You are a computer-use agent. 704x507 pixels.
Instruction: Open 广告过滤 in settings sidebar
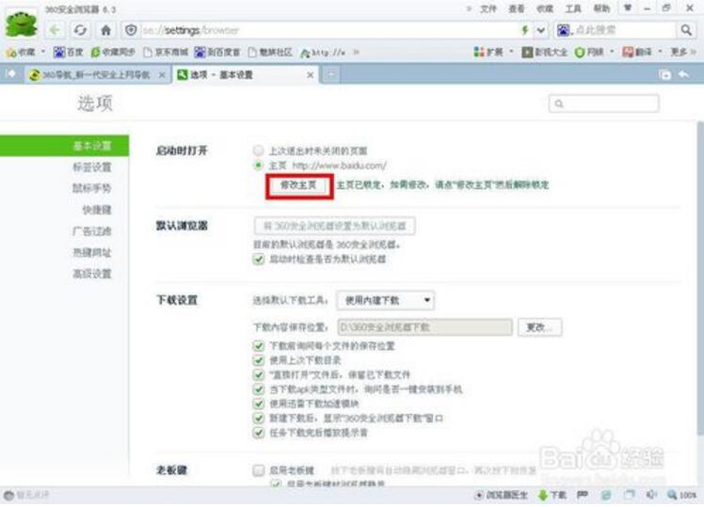click(x=92, y=231)
